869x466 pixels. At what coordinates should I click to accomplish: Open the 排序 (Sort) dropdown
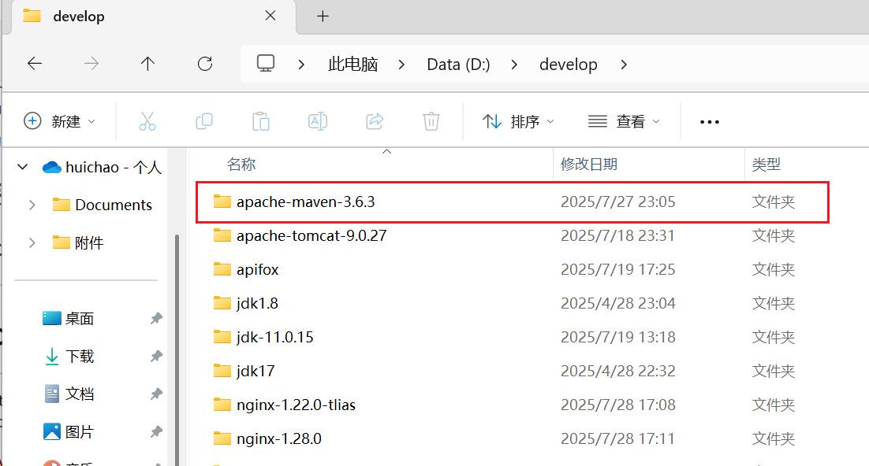(517, 121)
